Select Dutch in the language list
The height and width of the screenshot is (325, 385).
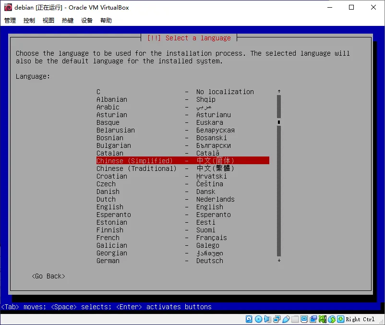(183, 199)
